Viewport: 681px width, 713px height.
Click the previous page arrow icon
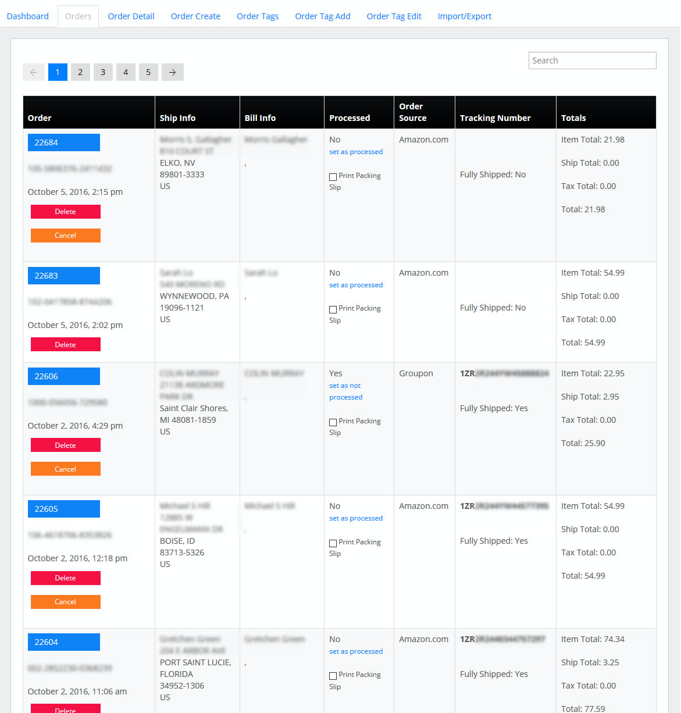(x=33, y=72)
